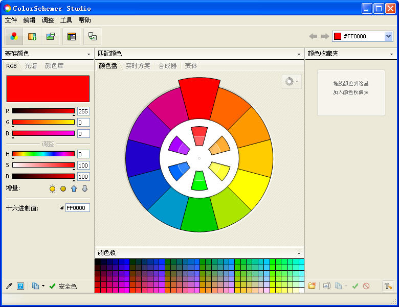Open the palette browser toolbar icon
The height and width of the screenshot is (307, 399).
click(32, 37)
